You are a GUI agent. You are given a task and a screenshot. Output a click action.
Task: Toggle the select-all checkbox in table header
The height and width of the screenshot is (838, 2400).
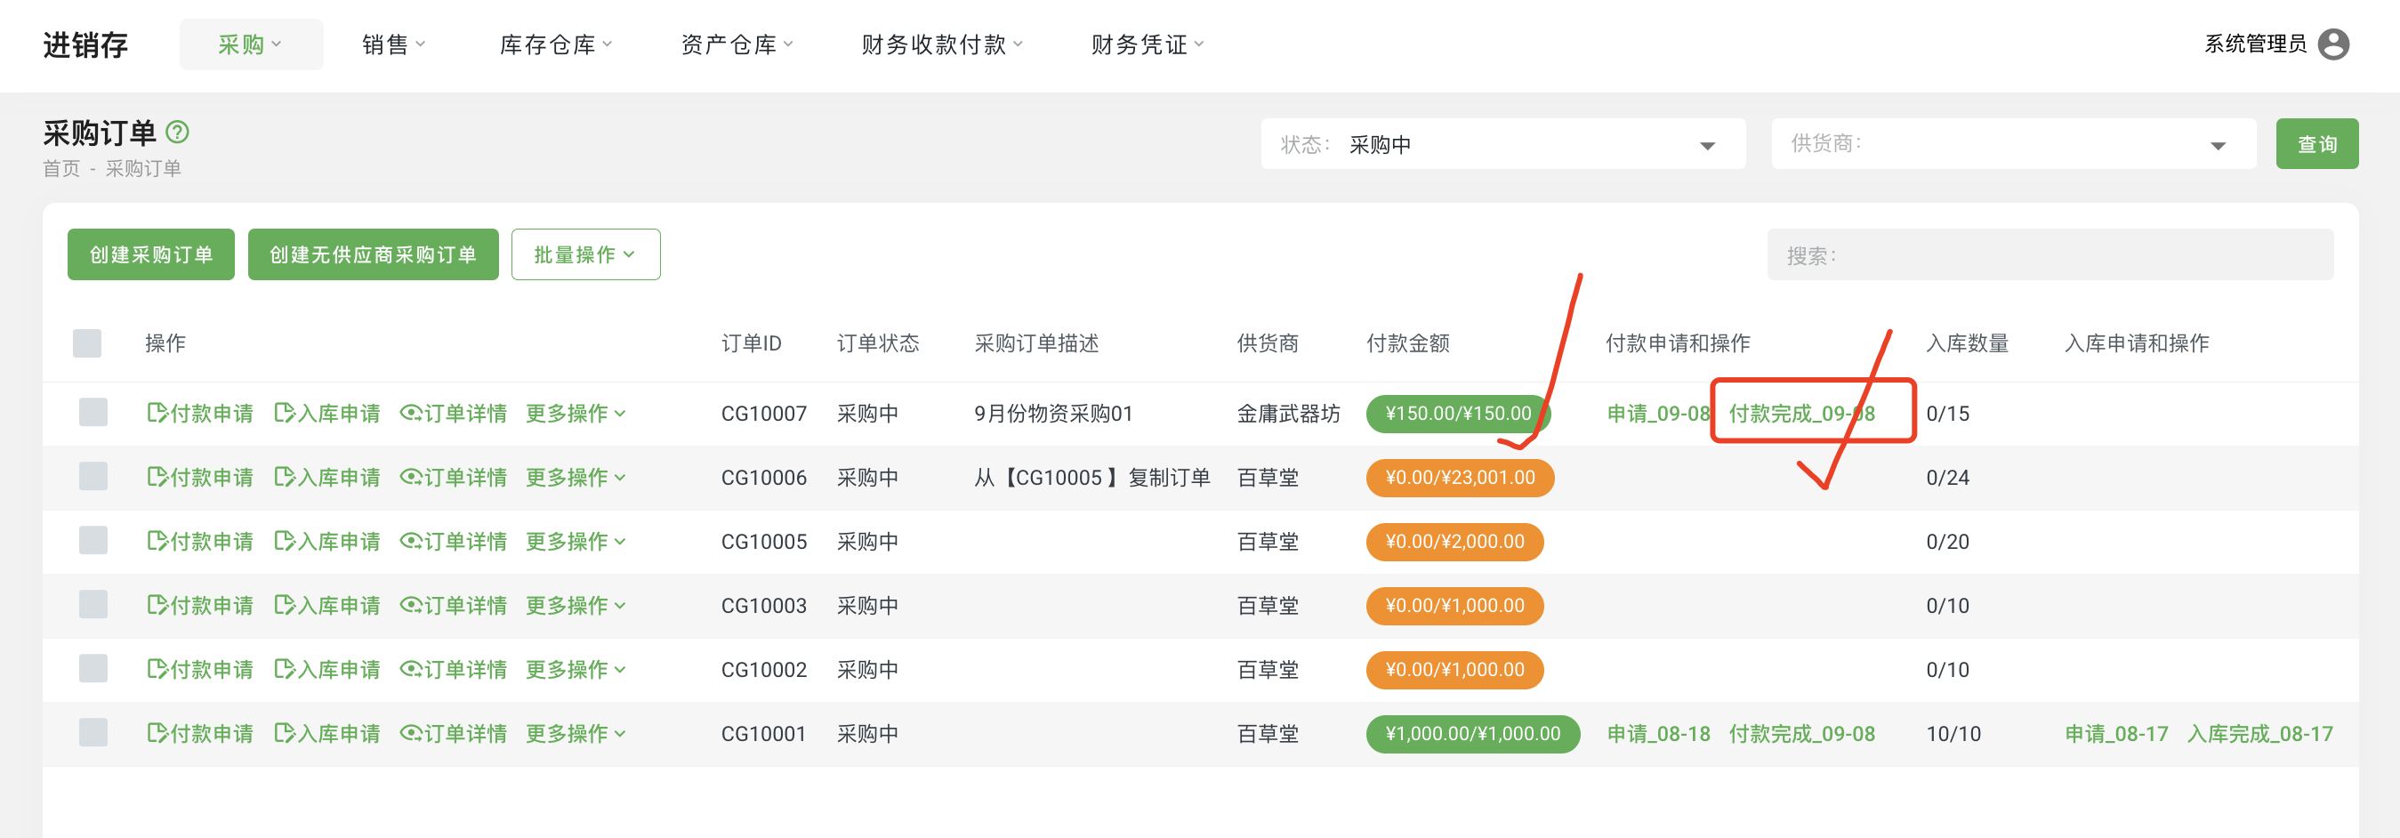tap(86, 343)
